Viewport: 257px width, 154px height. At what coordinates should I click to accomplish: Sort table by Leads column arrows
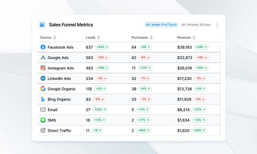click(x=99, y=38)
